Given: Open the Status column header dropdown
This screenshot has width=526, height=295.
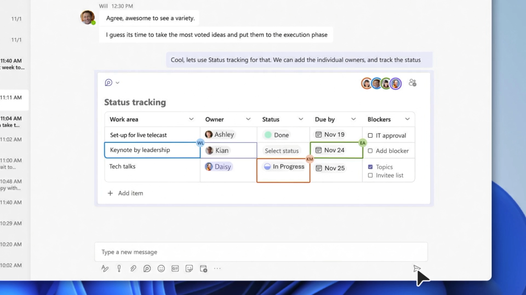Looking at the screenshot, I should pos(301,119).
